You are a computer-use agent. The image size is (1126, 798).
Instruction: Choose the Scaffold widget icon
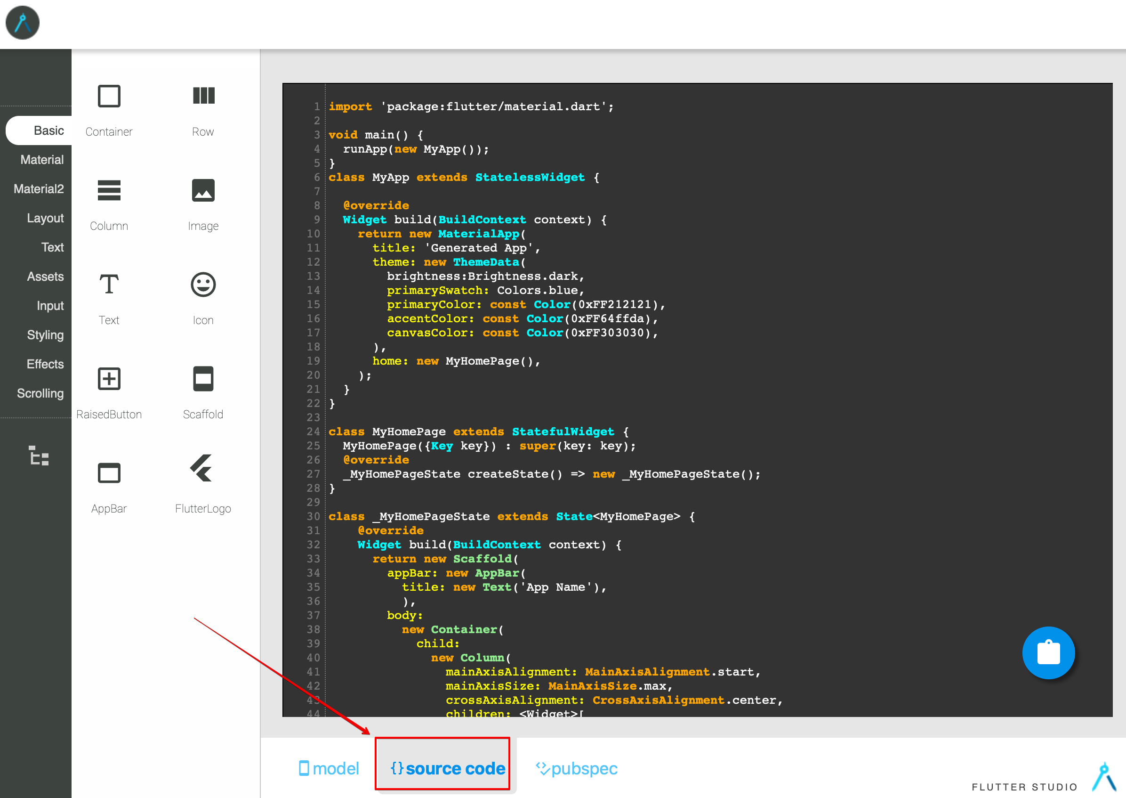(x=203, y=379)
